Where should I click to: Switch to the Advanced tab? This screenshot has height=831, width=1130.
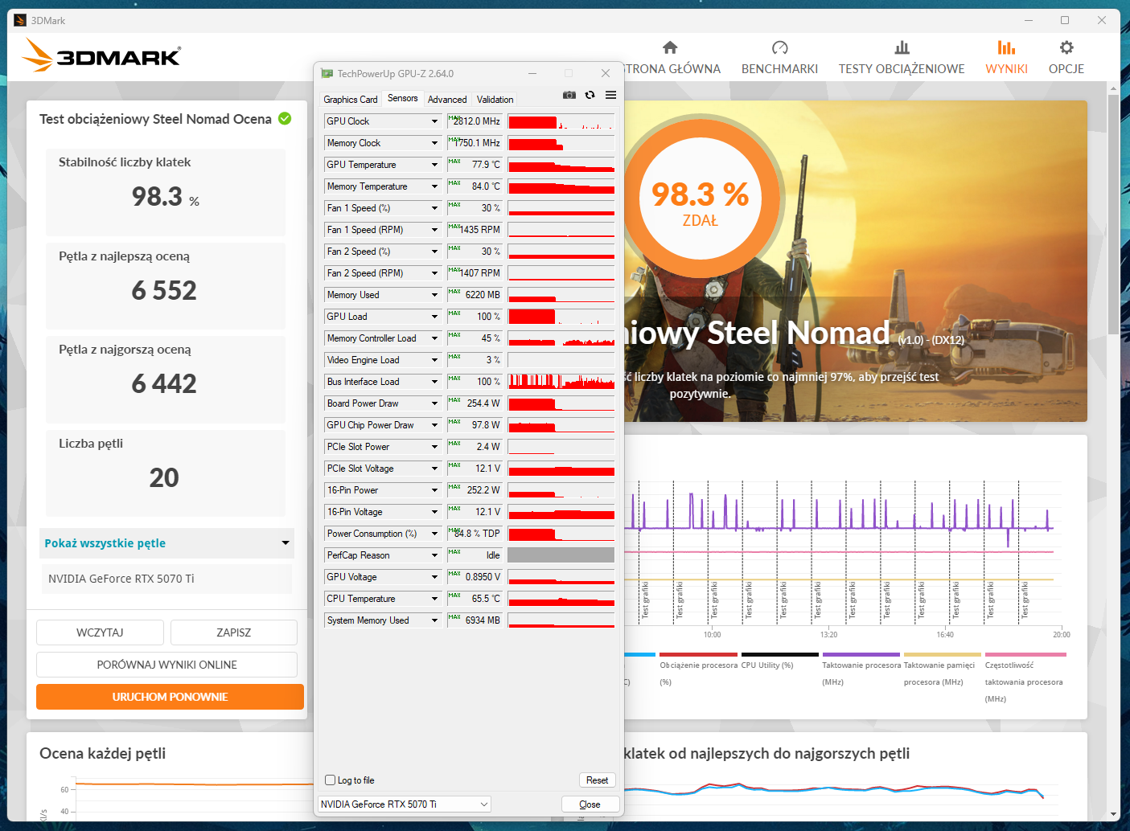coord(447,100)
